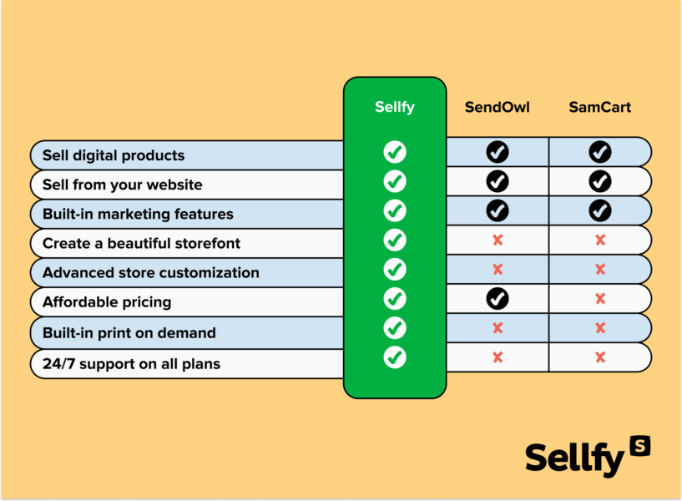This screenshot has height=501, width=682.
Task: Click the Sellfy logo at bottom right
Action: tap(587, 457)
